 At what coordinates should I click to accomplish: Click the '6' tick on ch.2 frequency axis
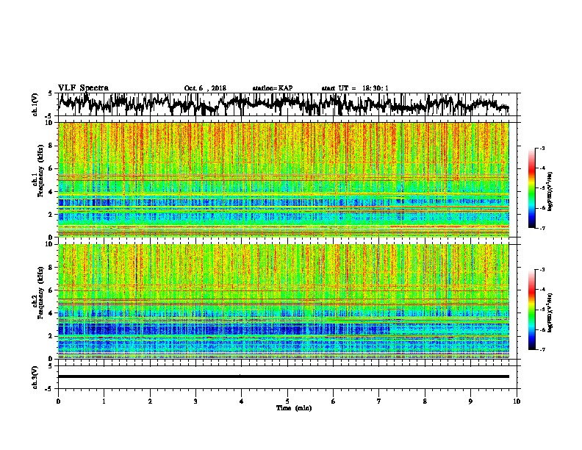coord(52,290)
